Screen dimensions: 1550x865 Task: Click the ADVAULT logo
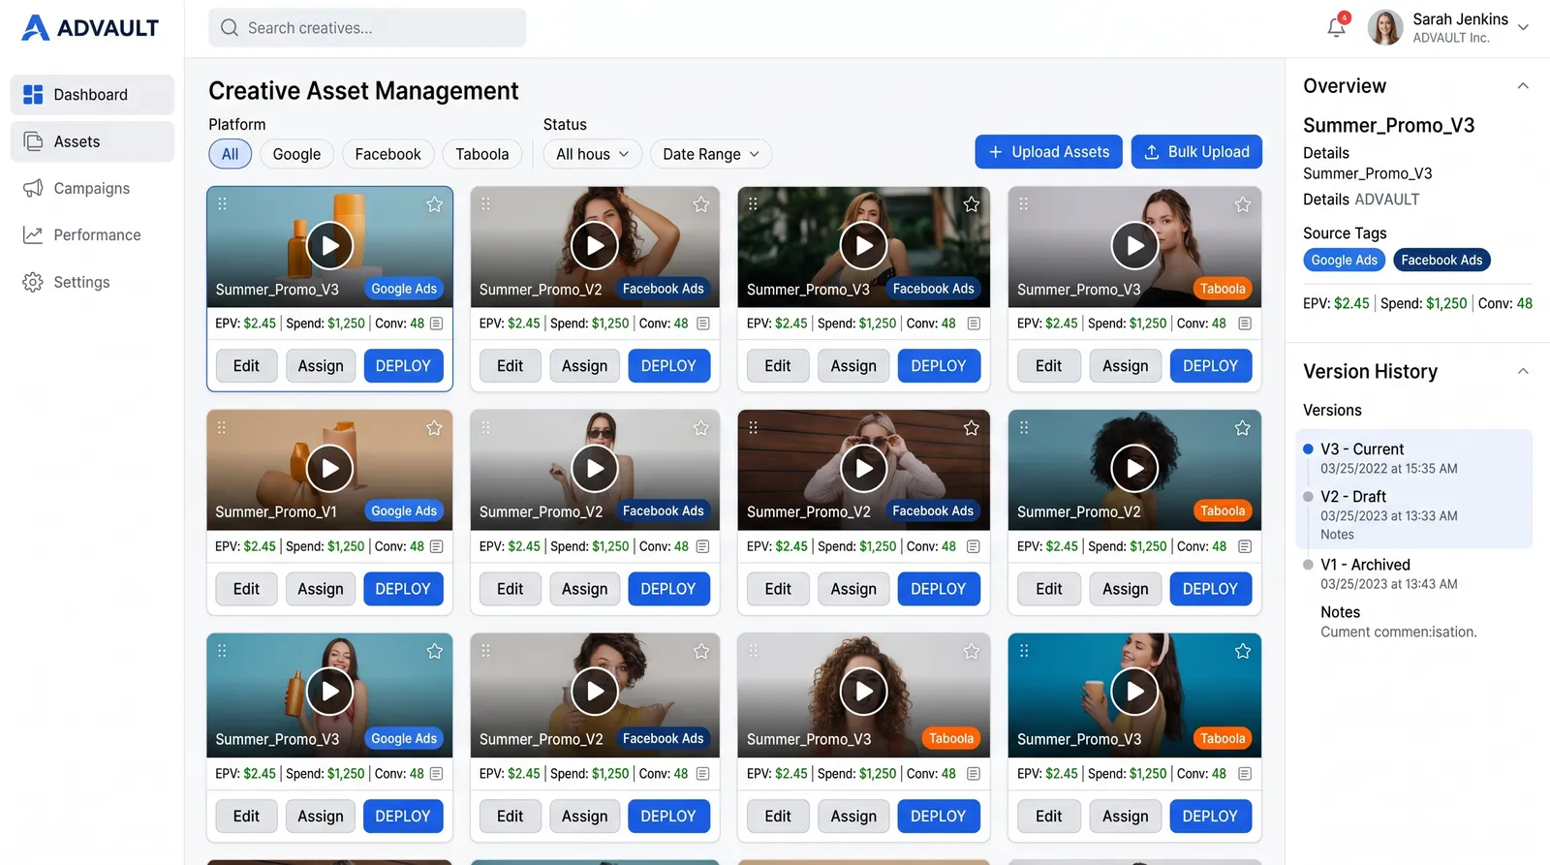90,28
